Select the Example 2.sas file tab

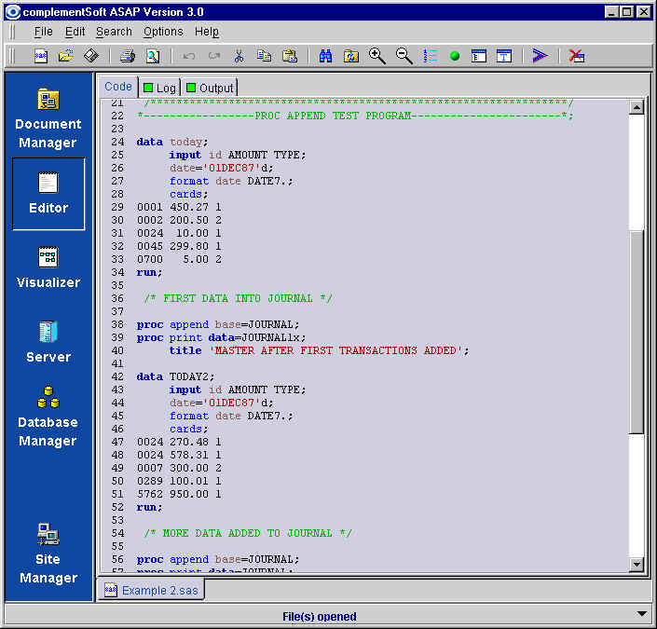click(x=151, y=590)
